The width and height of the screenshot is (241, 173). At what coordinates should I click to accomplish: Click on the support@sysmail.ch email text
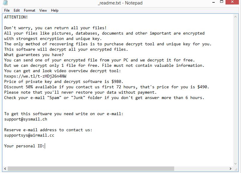(x=26, y=119)
